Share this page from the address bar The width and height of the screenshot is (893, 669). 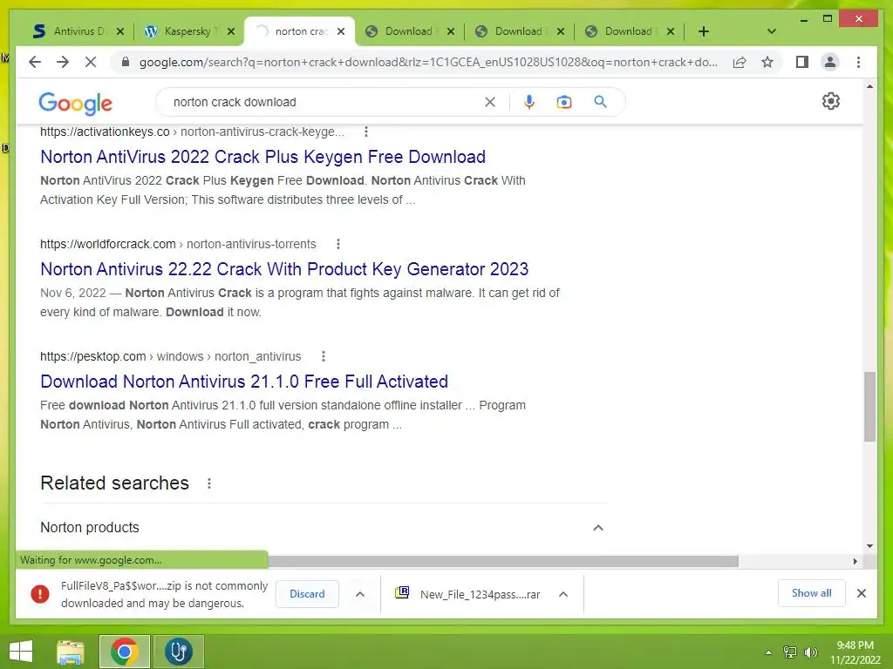740,62
